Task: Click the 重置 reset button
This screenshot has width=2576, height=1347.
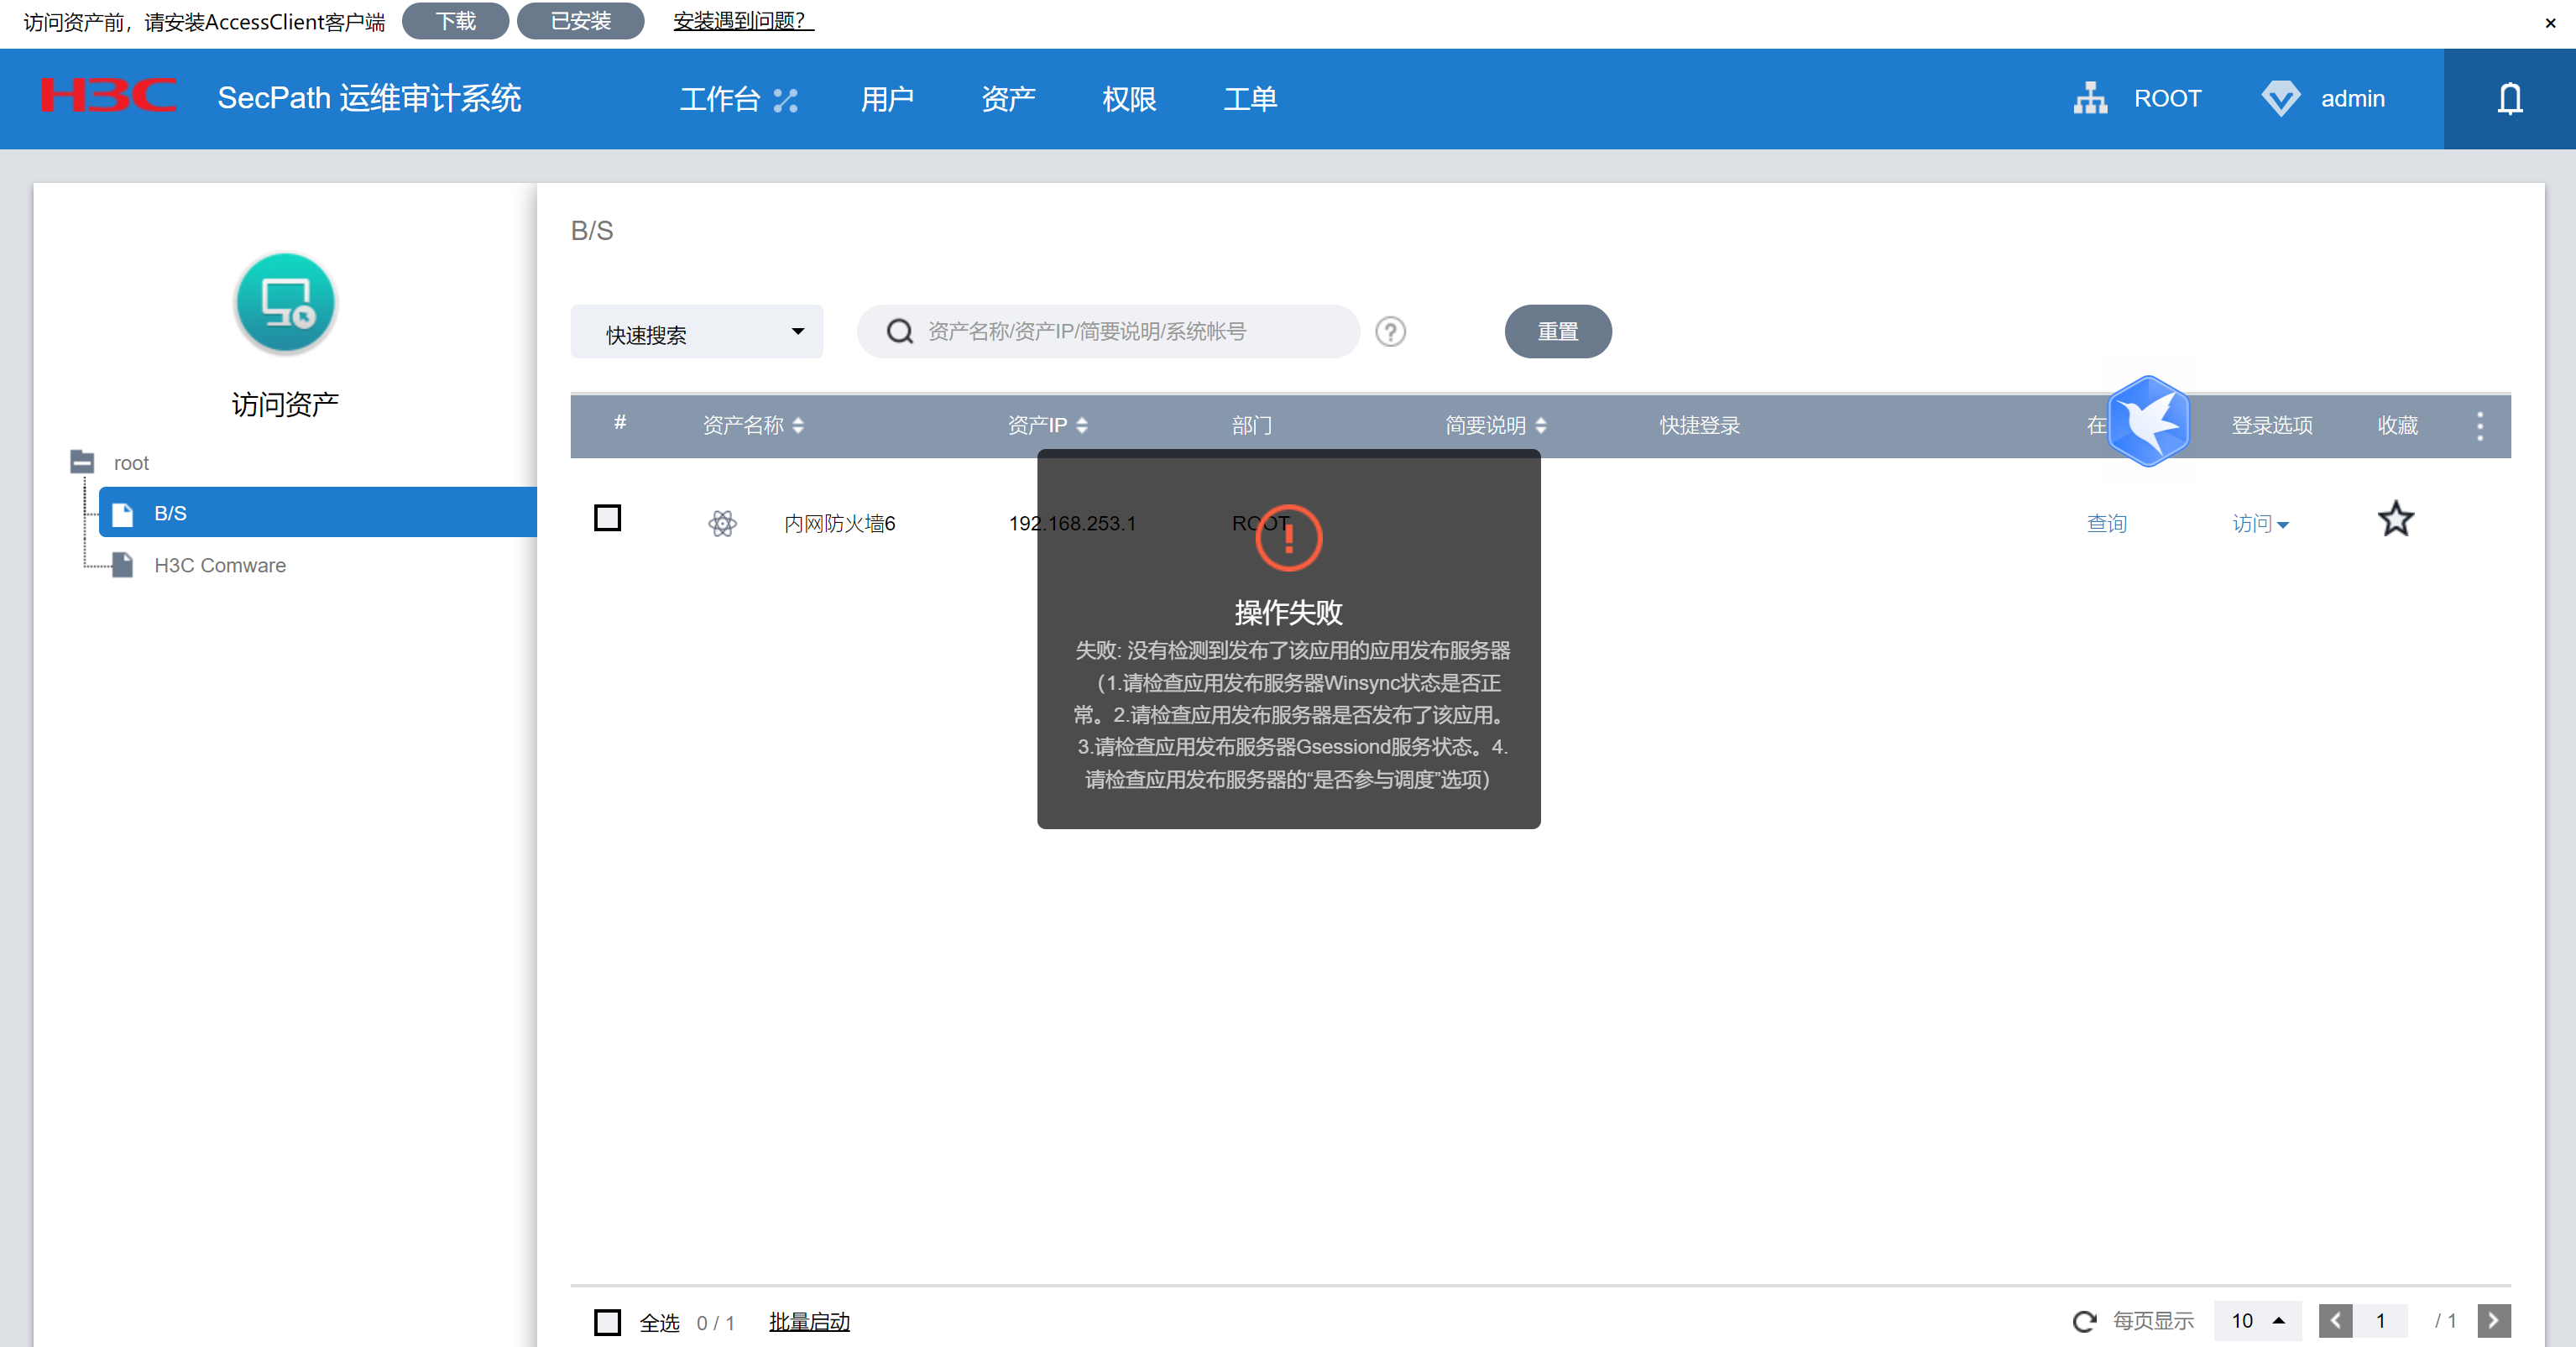Action: pyautogui.click(x=1557, y=331)
